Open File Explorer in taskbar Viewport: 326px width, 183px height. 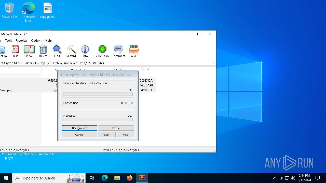[x=117, y=178]
